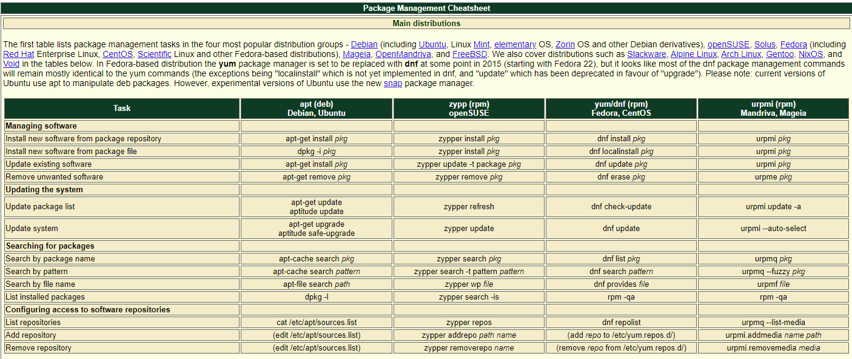Follow the Slackware link

point(646,54)
